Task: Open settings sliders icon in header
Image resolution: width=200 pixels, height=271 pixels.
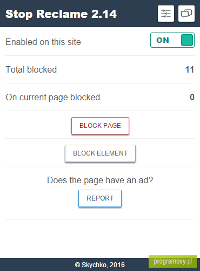Action: coord(166,14)
